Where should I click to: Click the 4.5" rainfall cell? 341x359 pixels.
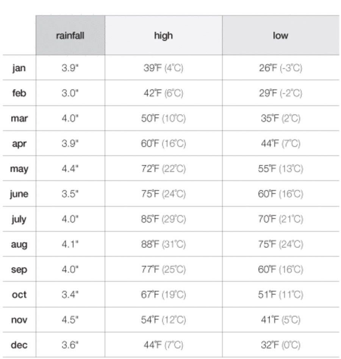point(70,320)
